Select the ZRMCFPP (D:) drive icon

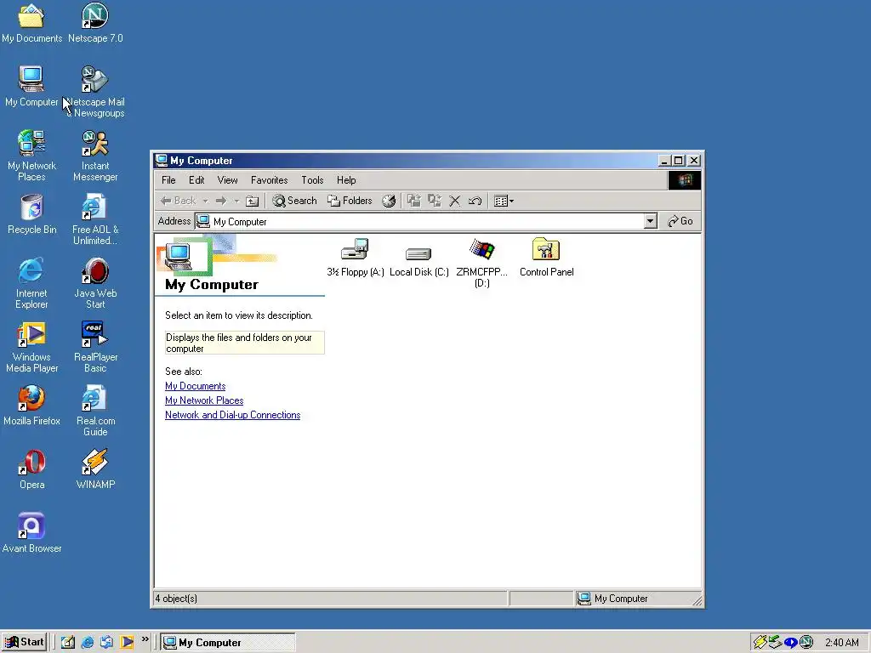pos(481,264)
